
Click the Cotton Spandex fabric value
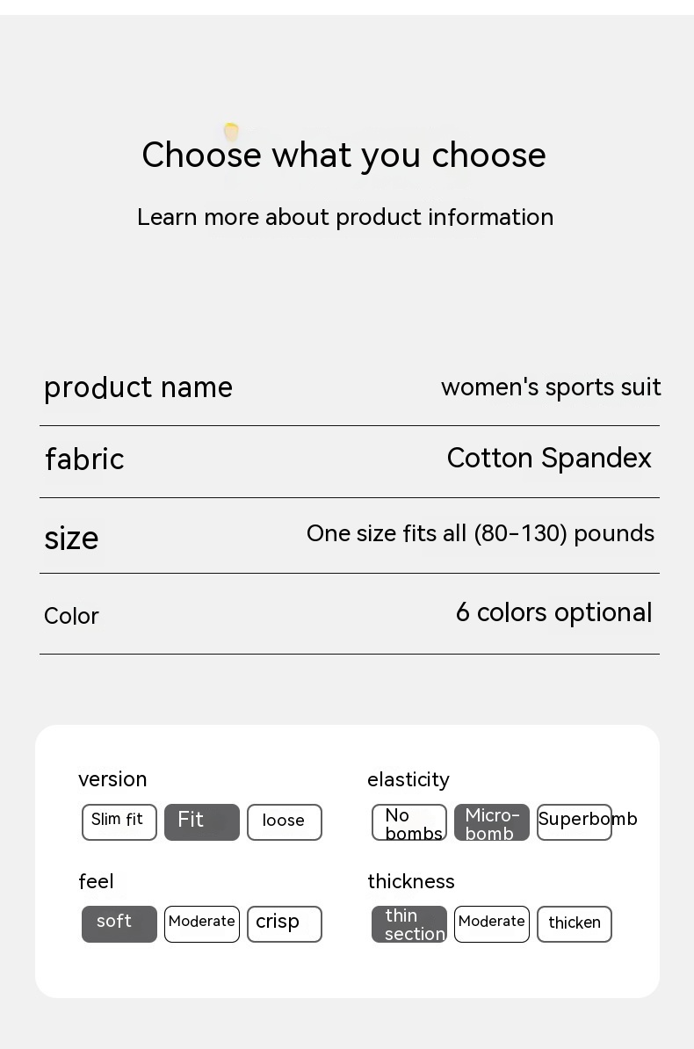point(549,459)
